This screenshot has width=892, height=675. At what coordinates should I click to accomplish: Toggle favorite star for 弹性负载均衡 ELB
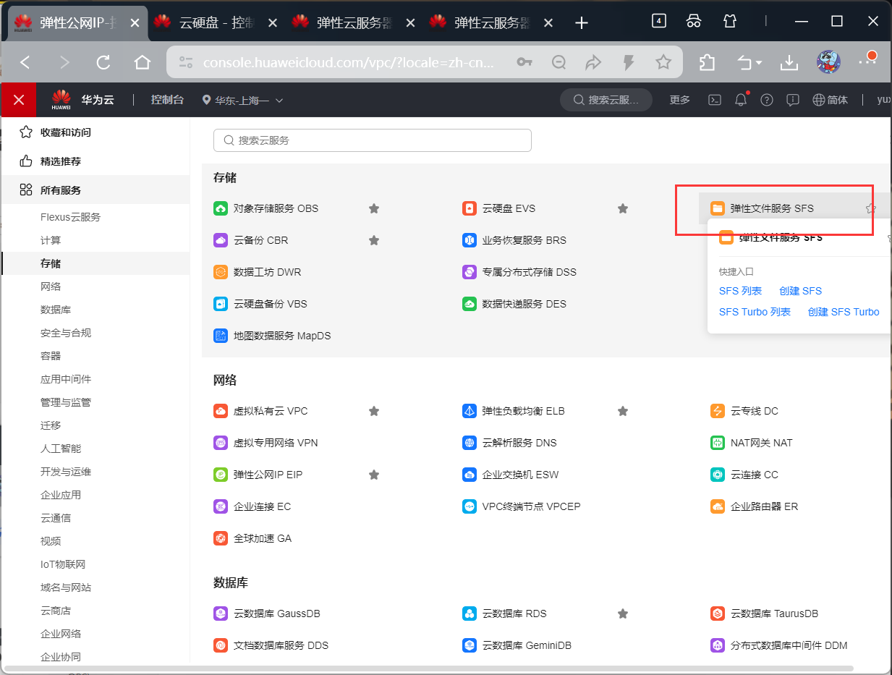[x=623, y=411]
